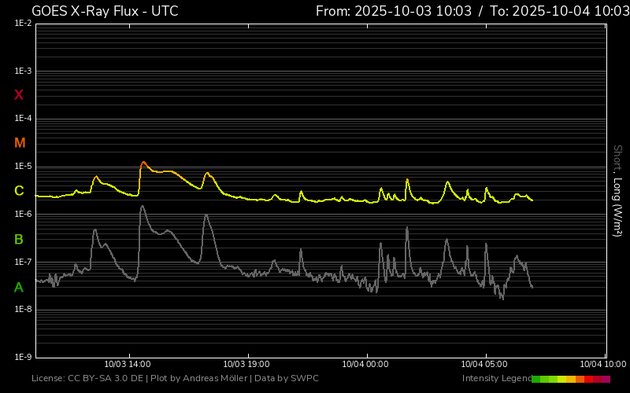630x393 pixels.
Task: Click the 1E-2 y-axis label
Action: pos(23,24)
